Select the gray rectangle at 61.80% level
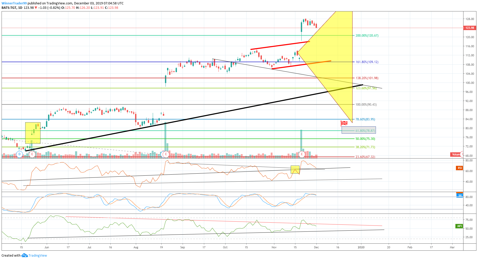 [x=358, y=130]
